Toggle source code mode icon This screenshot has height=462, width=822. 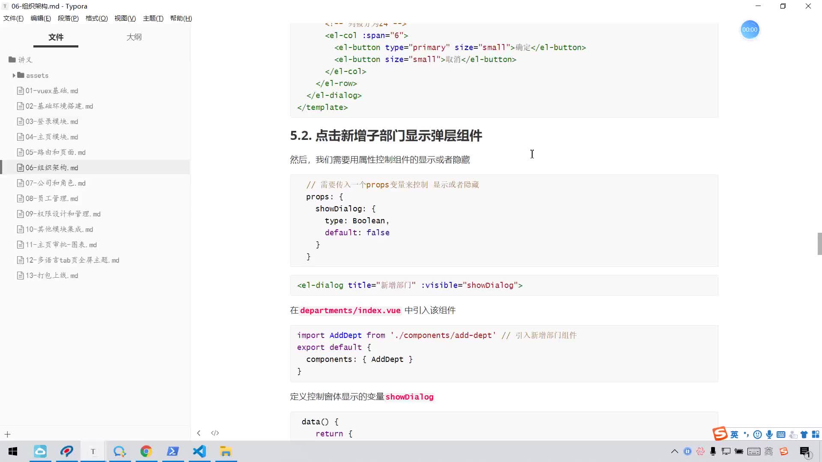pyautogui.click(x=215, y=433)
